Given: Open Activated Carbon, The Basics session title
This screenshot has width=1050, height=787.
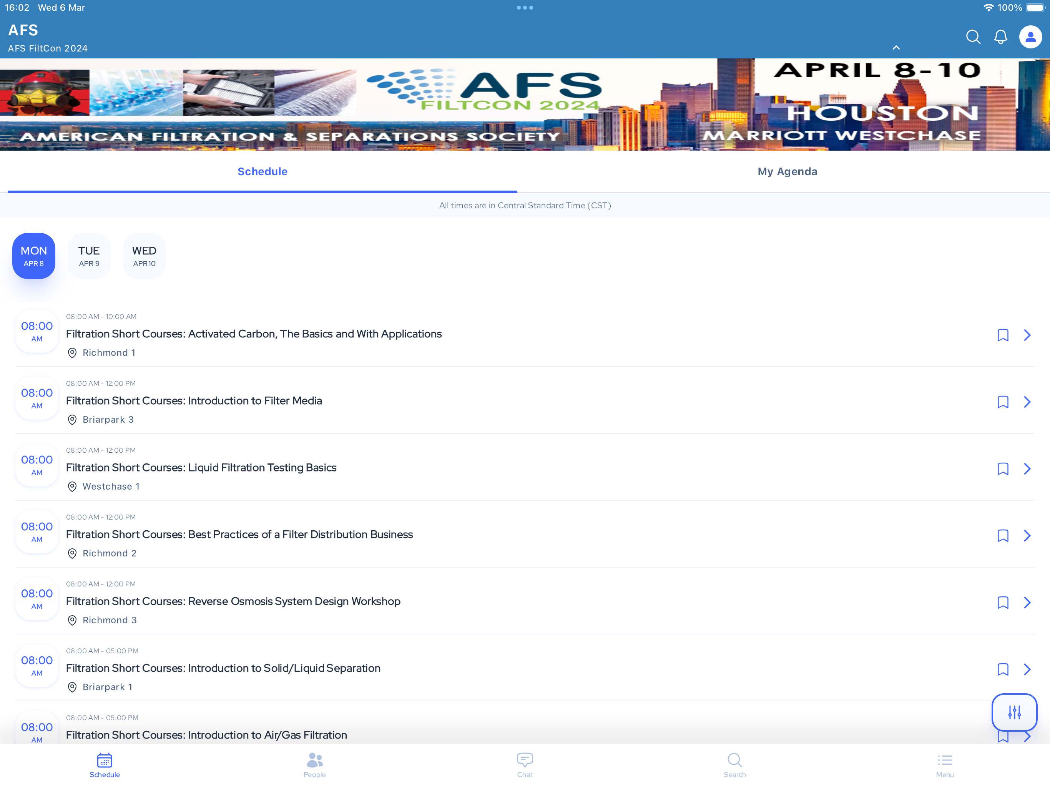Looking at the screenshot, I should [x=254, y=334].
